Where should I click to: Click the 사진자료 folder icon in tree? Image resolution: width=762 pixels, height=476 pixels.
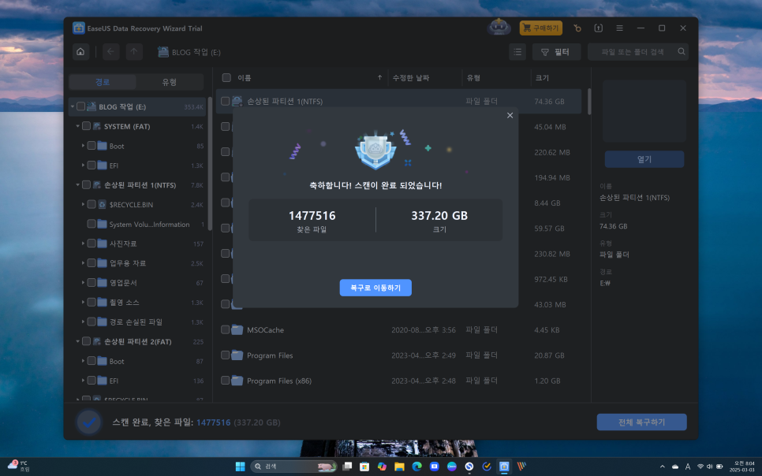pyautogui.click(x=102, y=244)
